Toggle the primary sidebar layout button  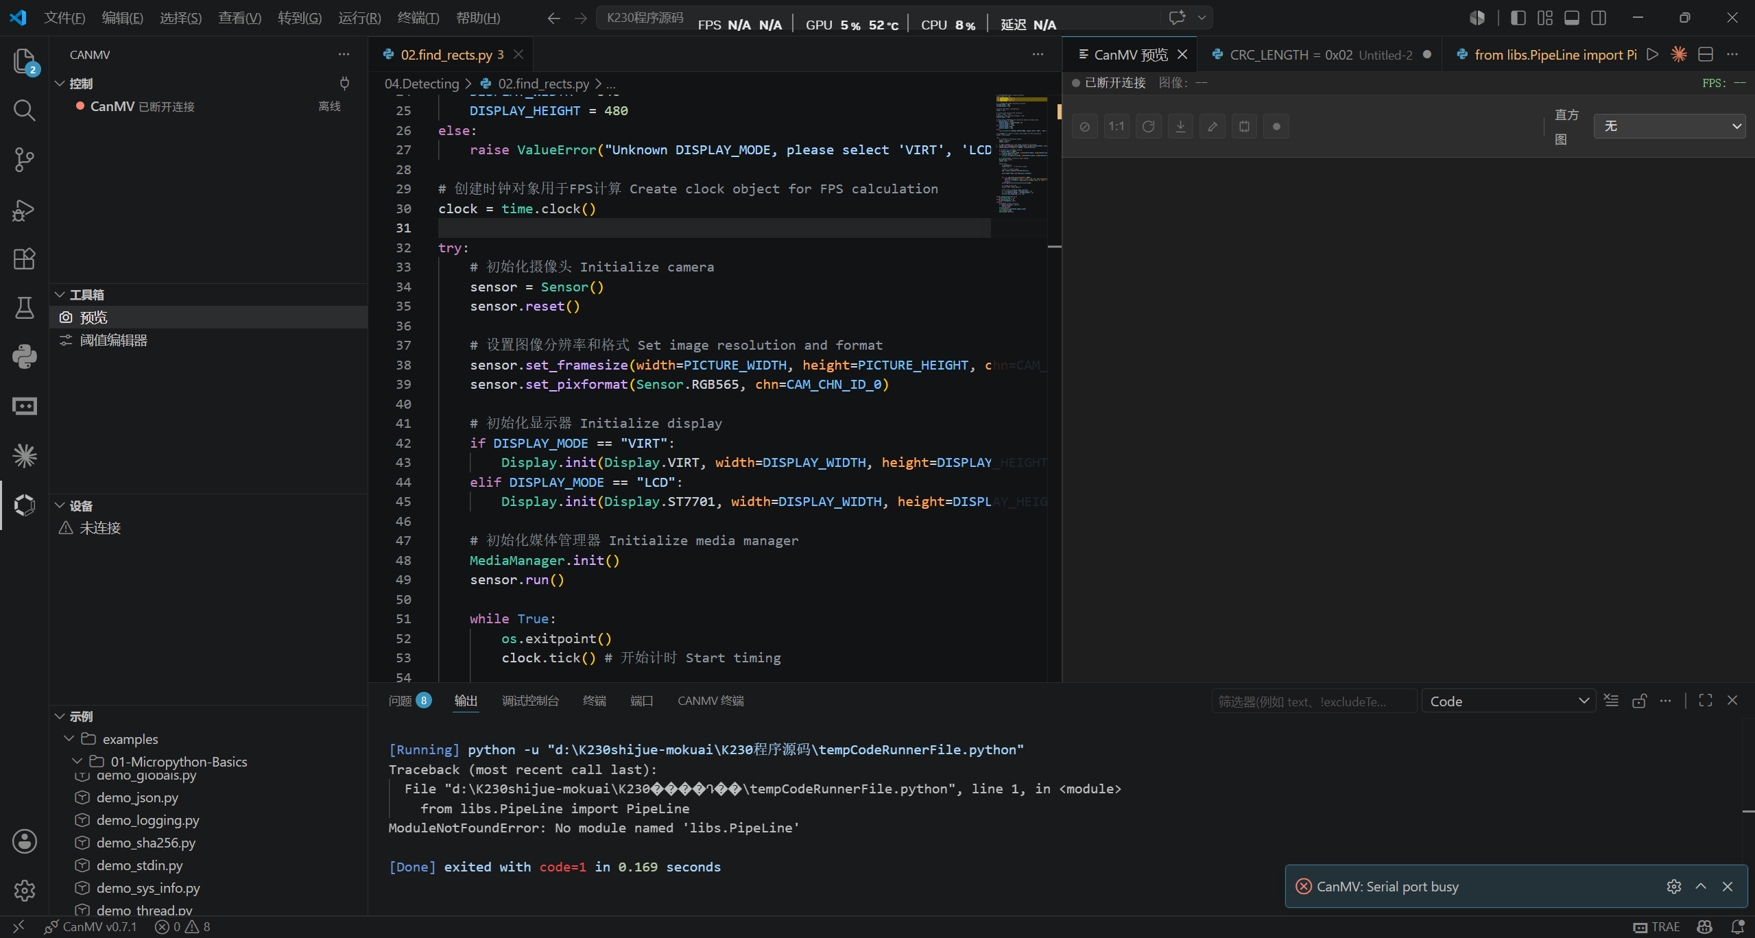coord(1518,18)
